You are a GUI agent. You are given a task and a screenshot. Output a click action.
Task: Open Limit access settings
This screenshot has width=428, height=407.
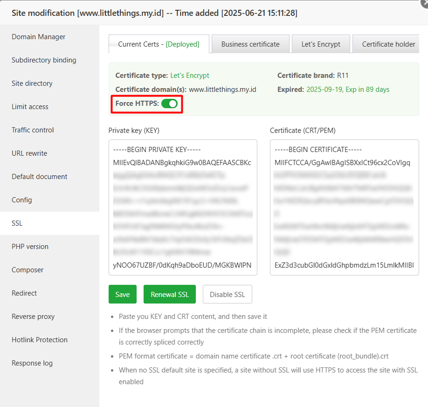click(x=31, y=106)
